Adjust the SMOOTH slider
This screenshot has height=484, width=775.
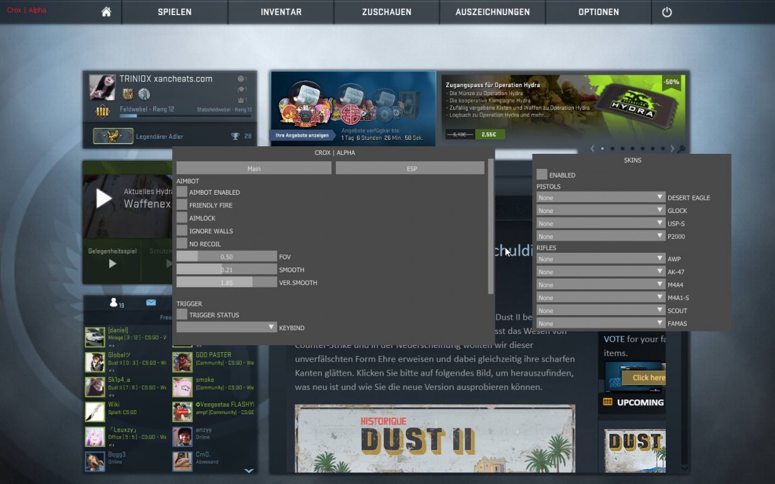click(x=227, y=270)
